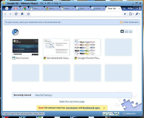Open the wrench tools menu
This screenshot has width=144, height=118.
tap(138, 14)
